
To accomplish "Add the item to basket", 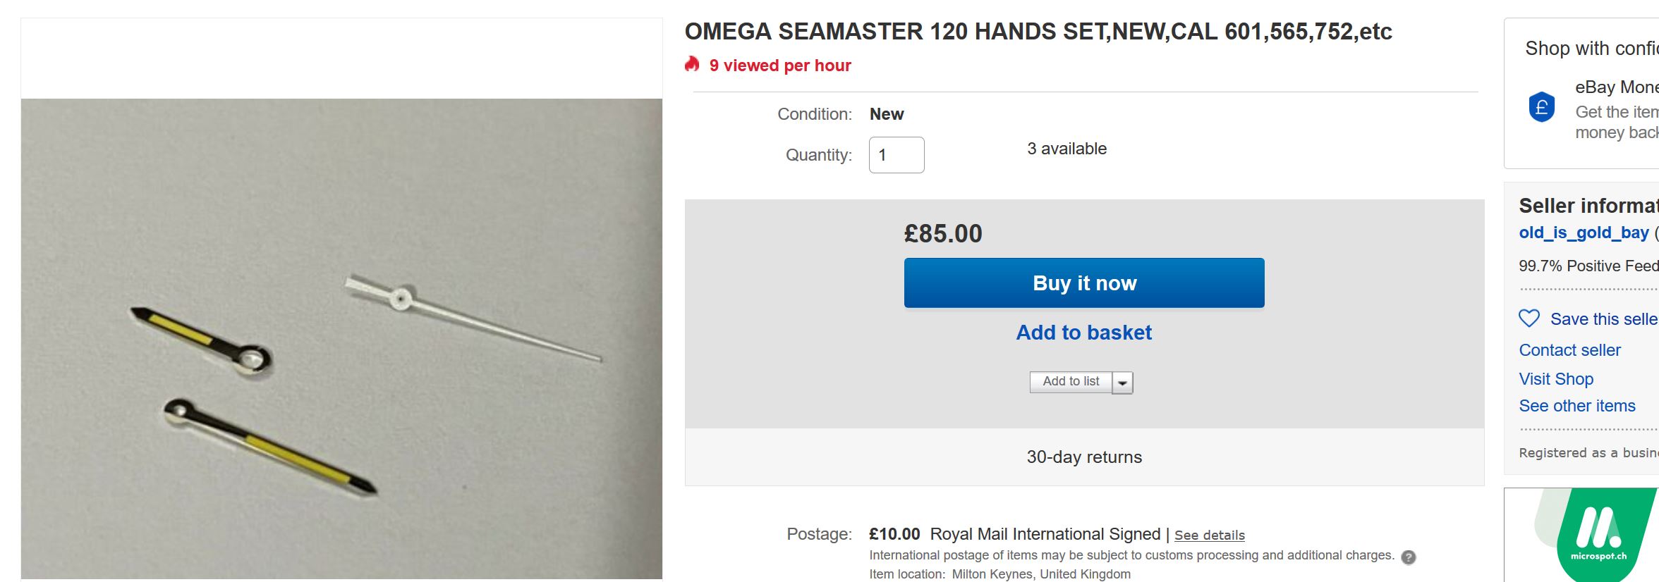I will 1084,333.
